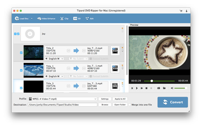Remove the Joy disc with orange X

123,28
